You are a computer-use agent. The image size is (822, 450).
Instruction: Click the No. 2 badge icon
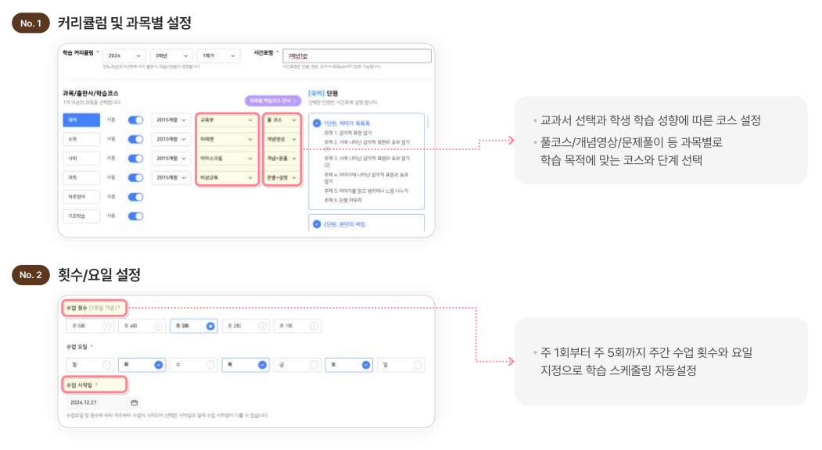pyautogui.click(x=31, y=275)
